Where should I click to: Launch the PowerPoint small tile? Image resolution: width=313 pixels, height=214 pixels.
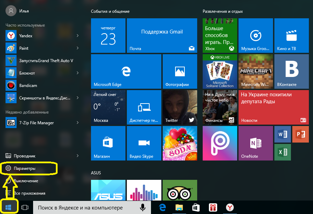point(301,134)
